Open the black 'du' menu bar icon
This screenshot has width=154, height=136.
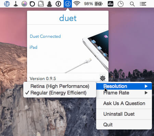[111, 4]
